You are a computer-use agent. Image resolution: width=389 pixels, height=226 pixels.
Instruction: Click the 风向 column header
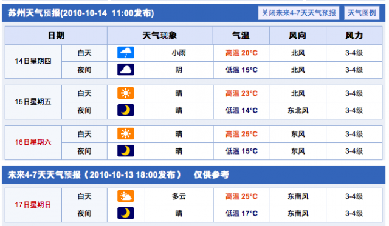[x=298, y=35]
